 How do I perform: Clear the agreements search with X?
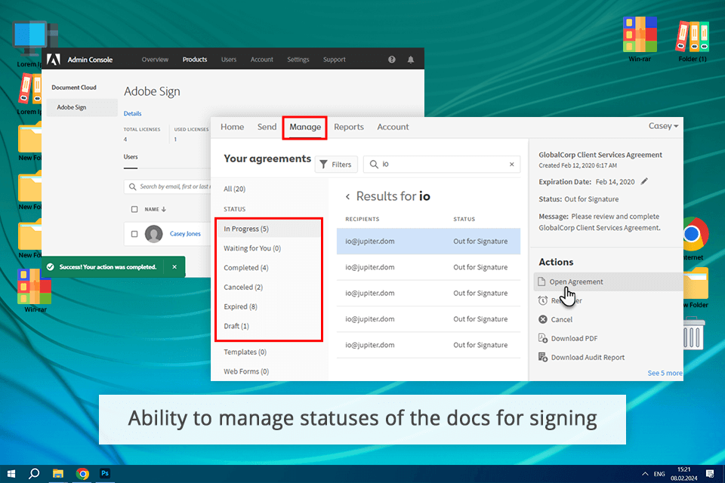click(511, 164)
